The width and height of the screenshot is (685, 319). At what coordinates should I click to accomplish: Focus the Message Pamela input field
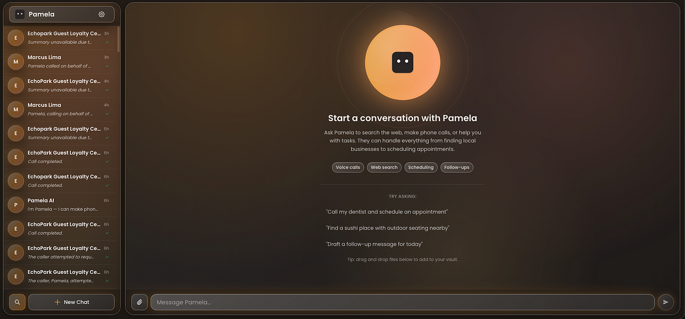click(x=402, y=302)
